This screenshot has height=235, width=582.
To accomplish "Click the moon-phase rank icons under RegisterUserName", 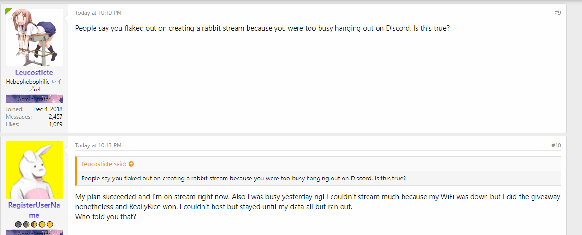I will [x=34, y=224].
